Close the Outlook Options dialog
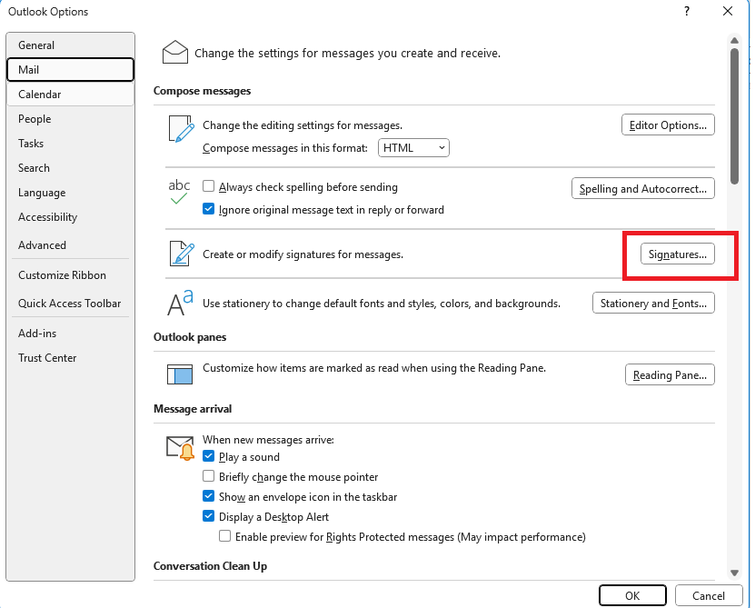Viewport: 755px width, 608px height. tap(728, 11)
